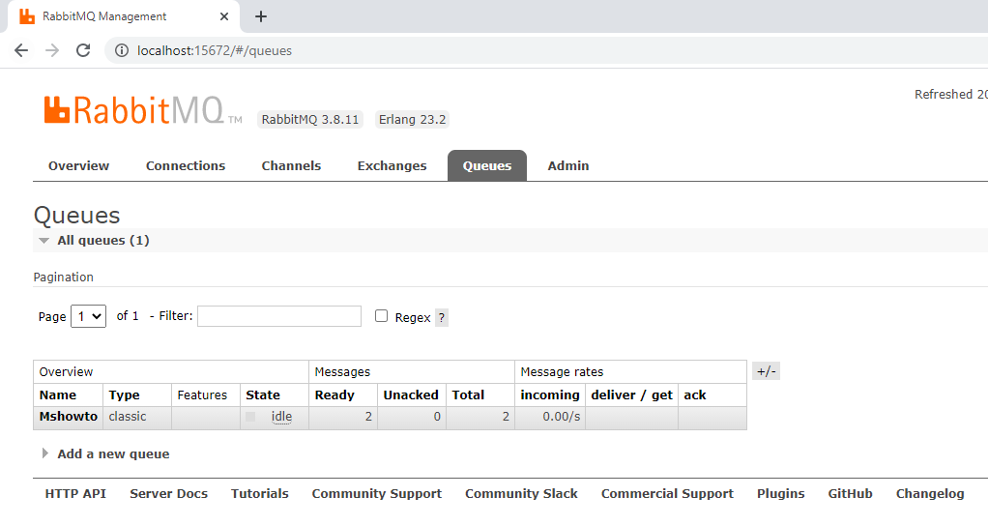This screenshot has height=526, width=988.
Task: Sort by Total column header
Action: click(468, 394)
